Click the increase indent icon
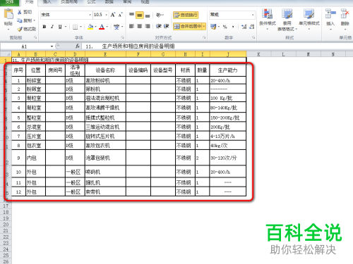This screenshot has width=353, height=264. coord(166,26)
